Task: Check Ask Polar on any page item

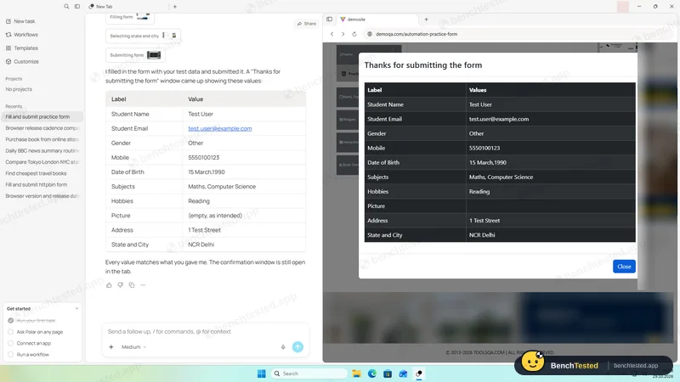Action: tap(11, 332)
